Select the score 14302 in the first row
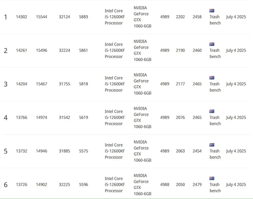253x199 pixels. [x=22, y=17]
